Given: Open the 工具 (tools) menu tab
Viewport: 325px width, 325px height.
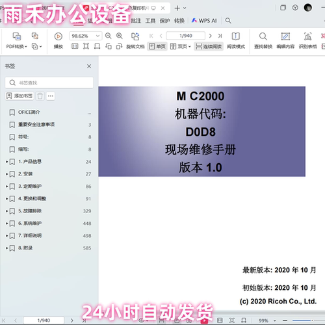Looking at the screenshot, I should [150, 21].
